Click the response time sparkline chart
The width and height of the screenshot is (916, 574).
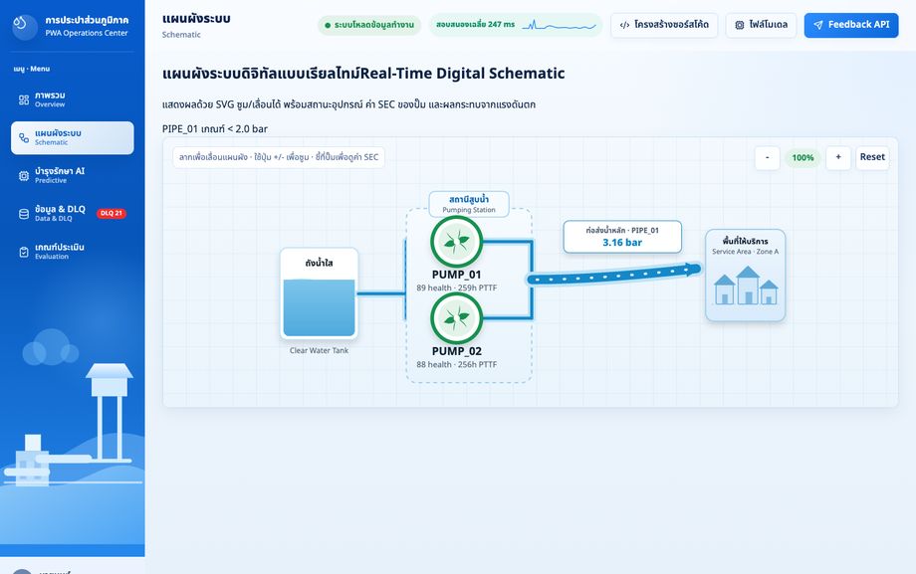coord(559,25)
